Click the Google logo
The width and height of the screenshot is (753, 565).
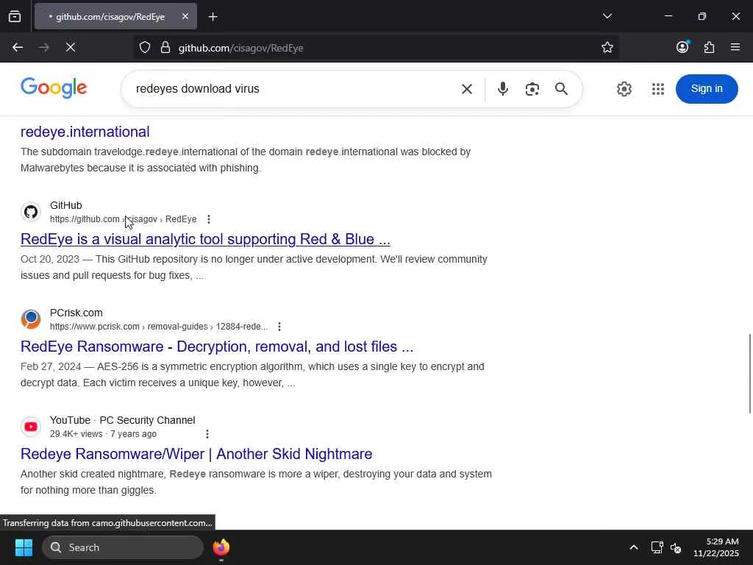pos(54,88)
